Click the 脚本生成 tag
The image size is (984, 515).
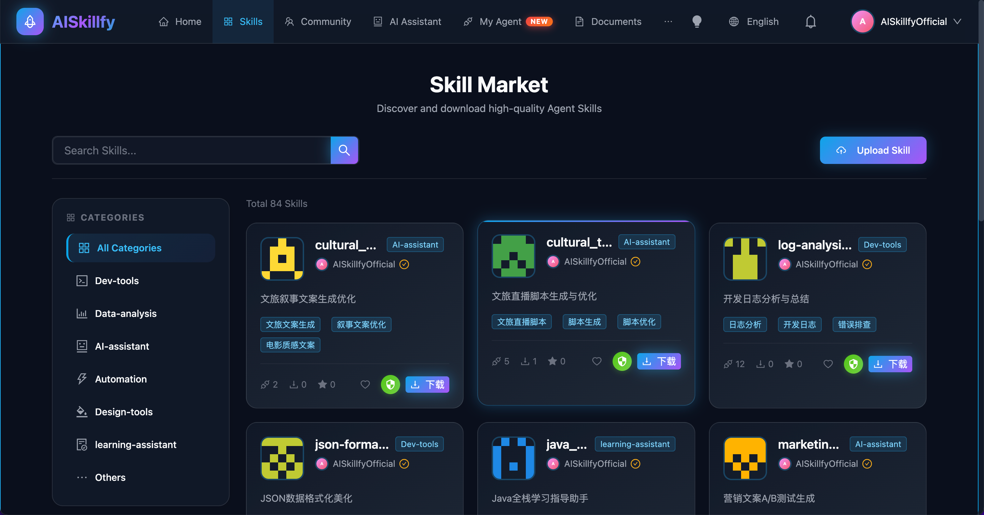[x=585, y=322]
